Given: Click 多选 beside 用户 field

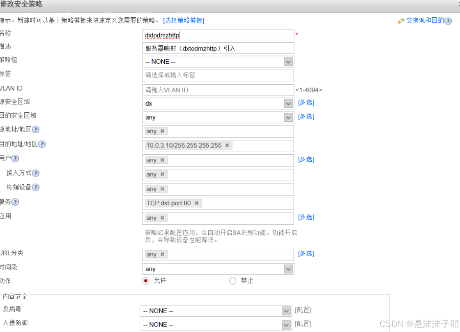Looking at the screenshot, I should pyautogui.click(x=306, y=159).
